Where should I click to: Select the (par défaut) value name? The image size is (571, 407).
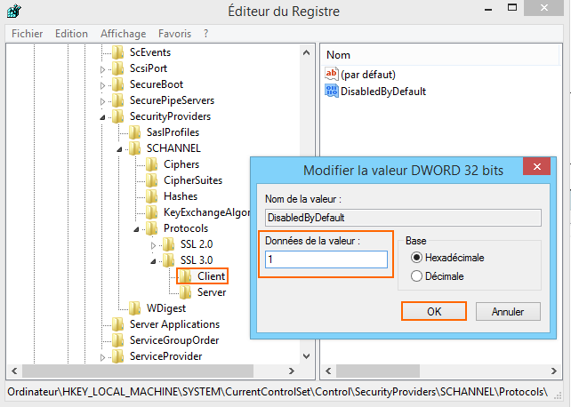pyautogui.click(x=368, y=75)
